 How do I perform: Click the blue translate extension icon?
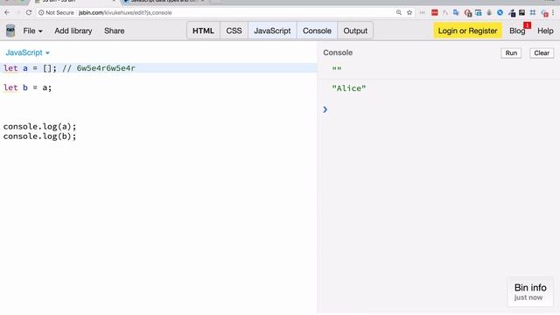point(456,12)
